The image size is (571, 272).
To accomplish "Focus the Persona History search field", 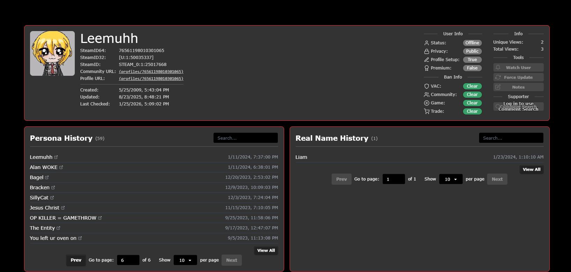I will 245,138.
